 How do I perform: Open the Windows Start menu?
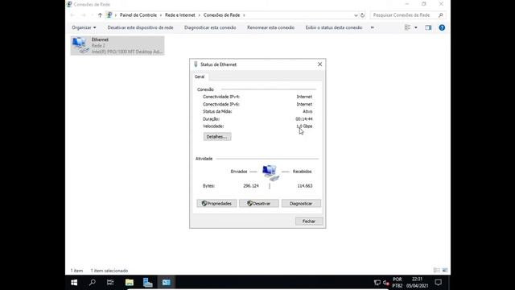tap(74, 283)
